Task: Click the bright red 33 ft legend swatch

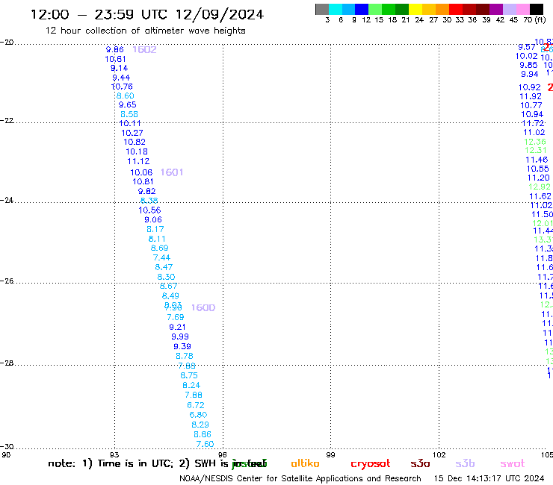Action: click(455, 9)
